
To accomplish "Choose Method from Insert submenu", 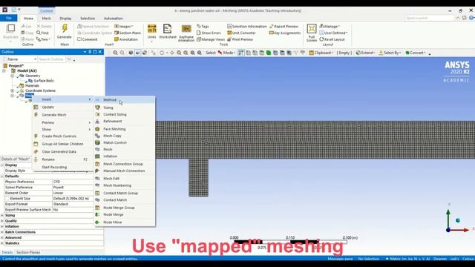I will [x=125, y=100].
